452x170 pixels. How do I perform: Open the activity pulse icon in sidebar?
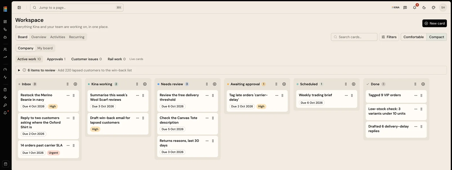(5, 77)
